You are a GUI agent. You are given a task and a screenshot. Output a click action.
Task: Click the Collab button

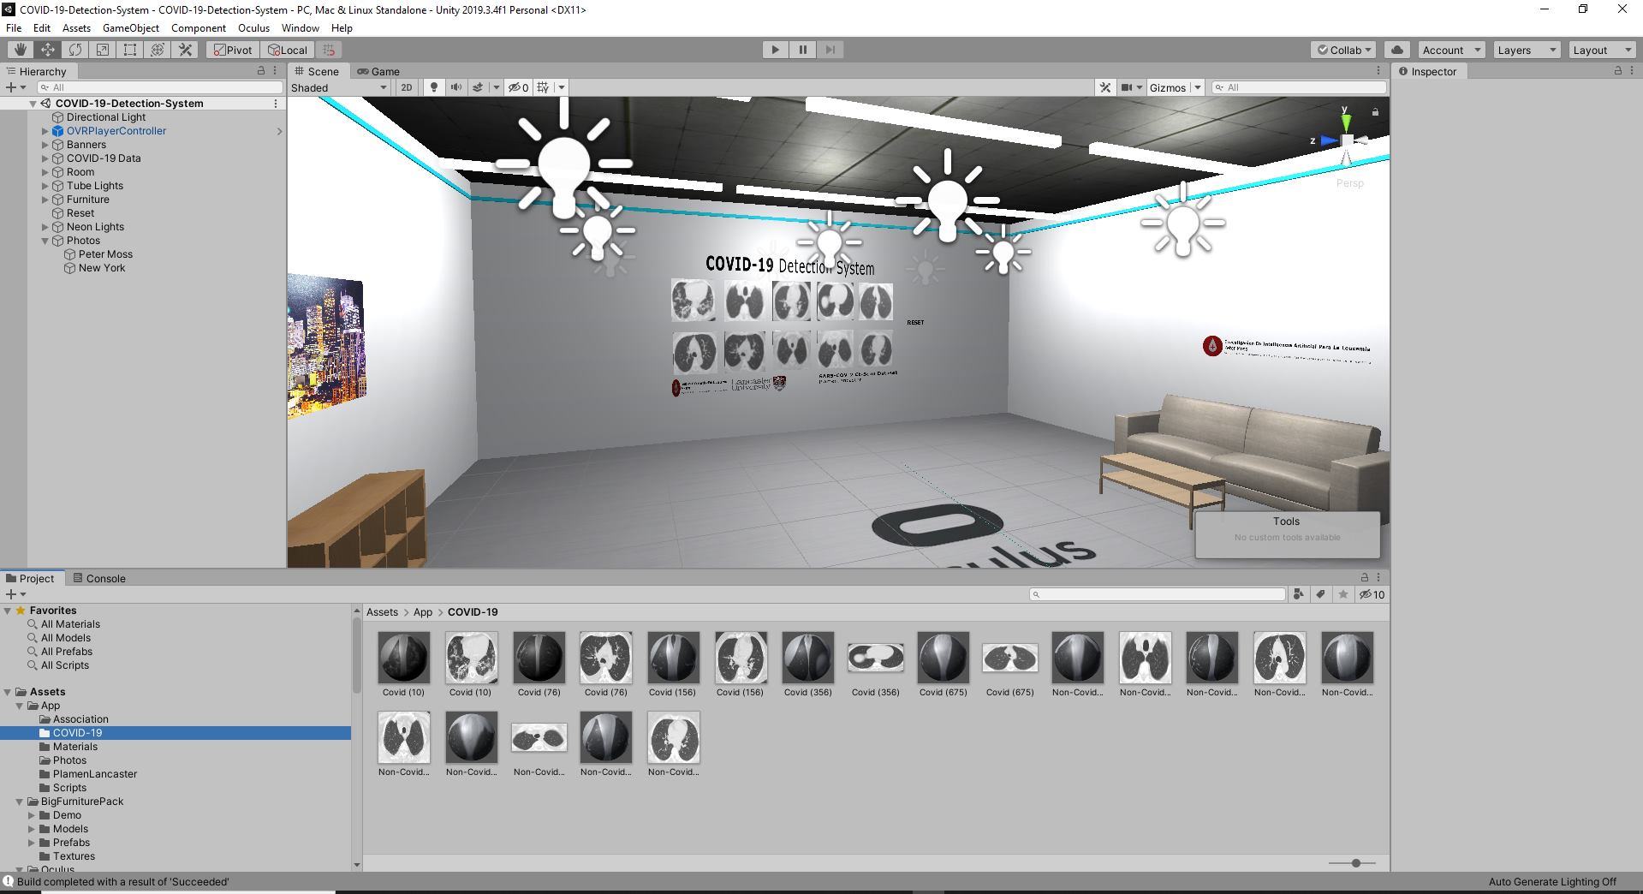pos(1343,50)
